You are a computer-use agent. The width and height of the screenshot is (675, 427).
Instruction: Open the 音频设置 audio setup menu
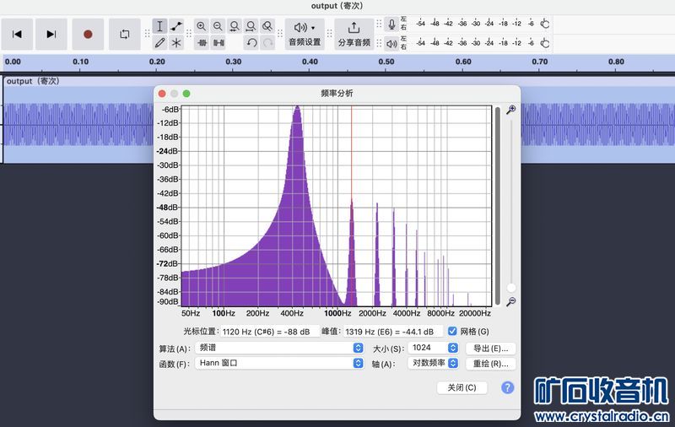(305, 34)
